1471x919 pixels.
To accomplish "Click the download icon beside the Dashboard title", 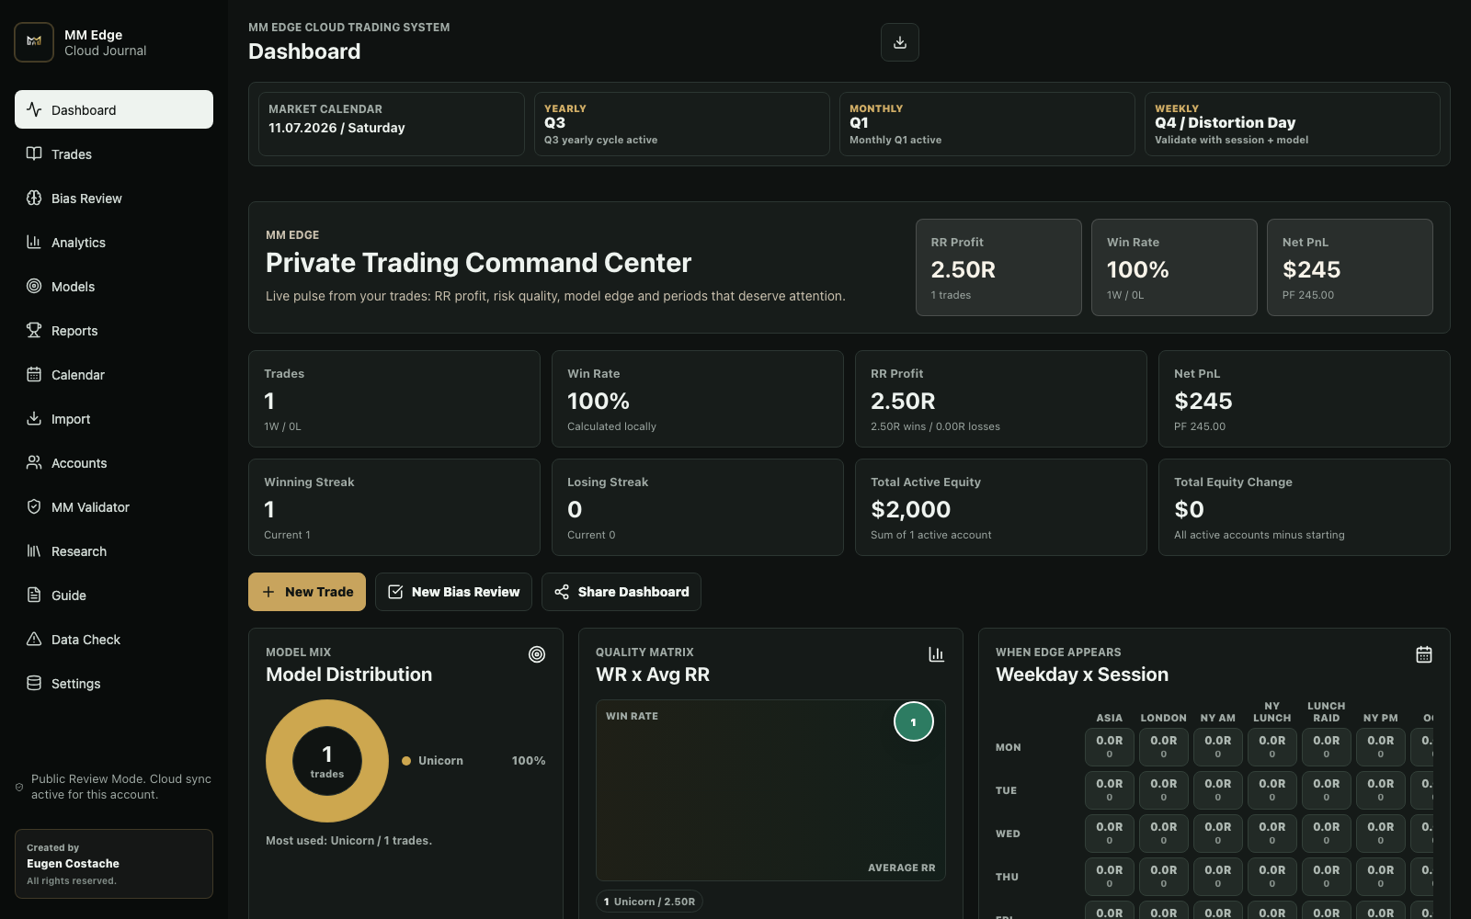I will 900,42.
